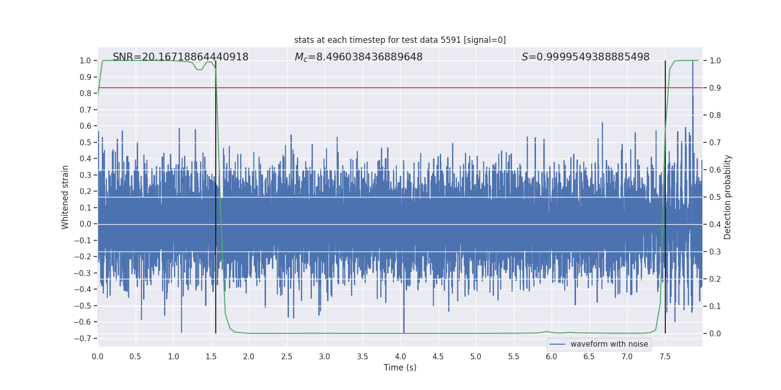Click the 2.5 tick on the time axis
The image size is (781, 390).
click(x=287, y=357)
